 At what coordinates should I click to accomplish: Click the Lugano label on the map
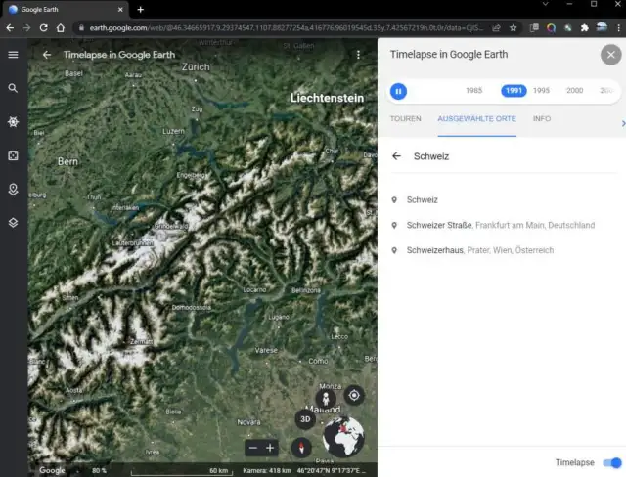coord(279,317)
